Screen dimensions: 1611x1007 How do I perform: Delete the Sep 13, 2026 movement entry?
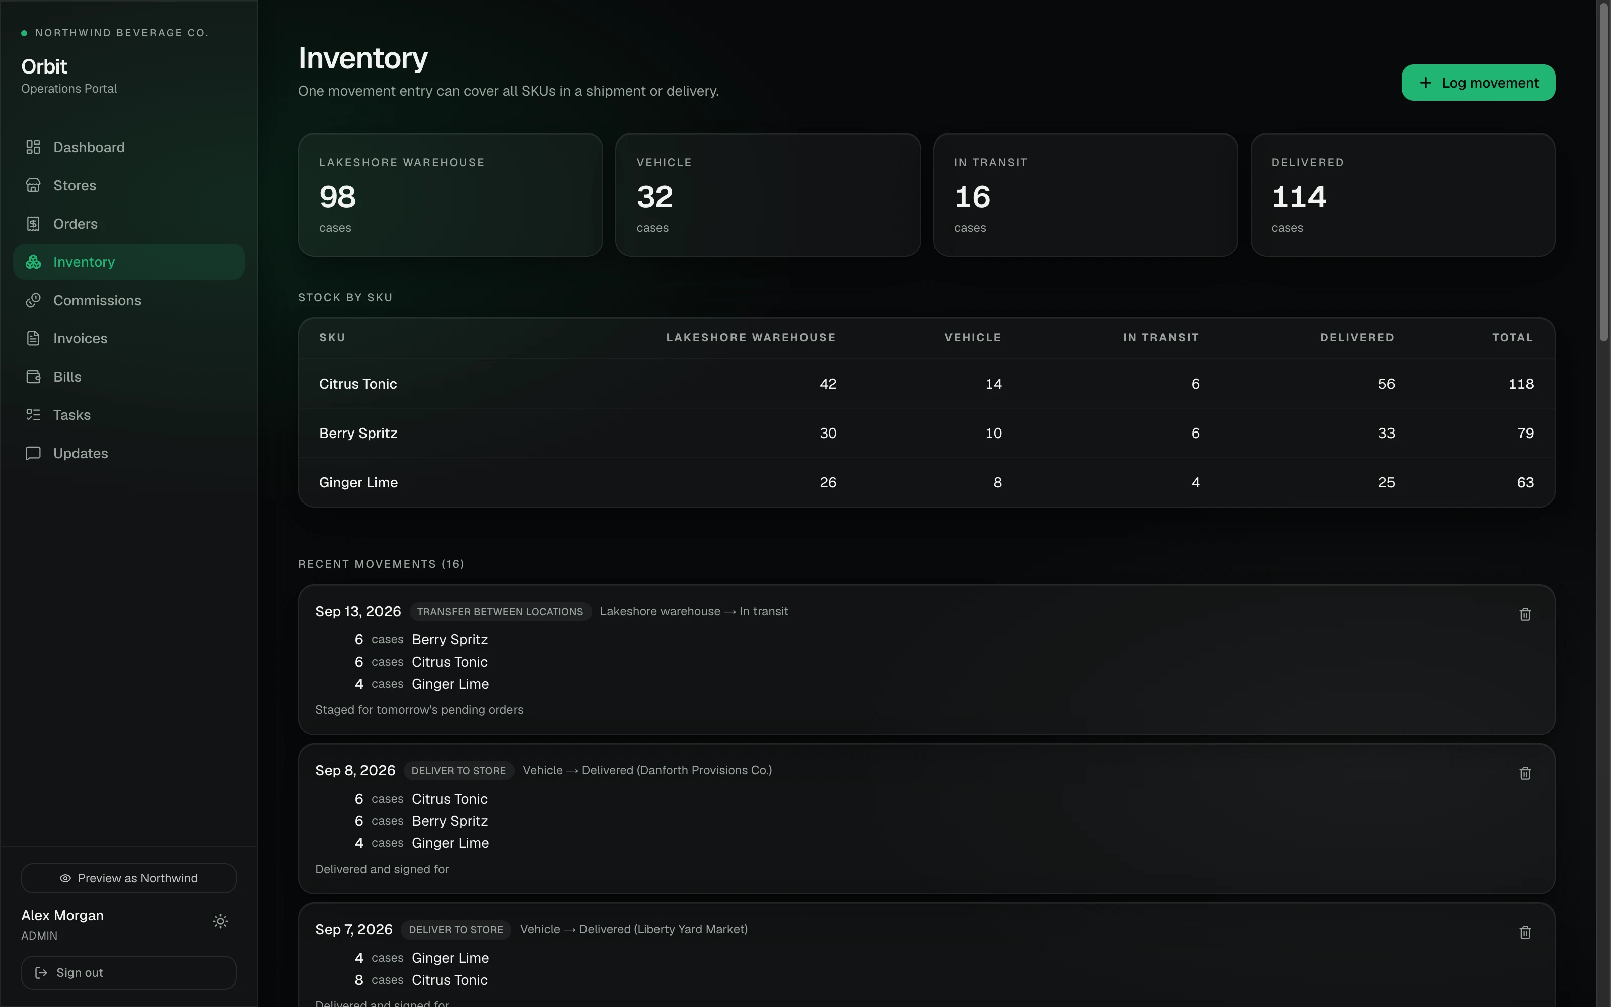[x=1525, y=614]
